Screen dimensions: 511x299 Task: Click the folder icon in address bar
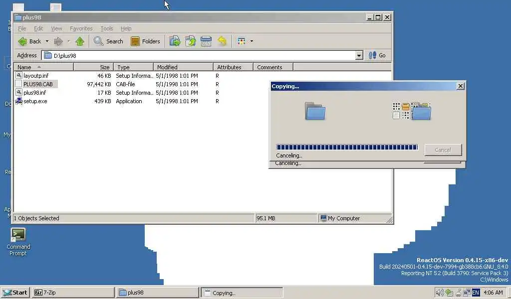(x=48, y=55)
